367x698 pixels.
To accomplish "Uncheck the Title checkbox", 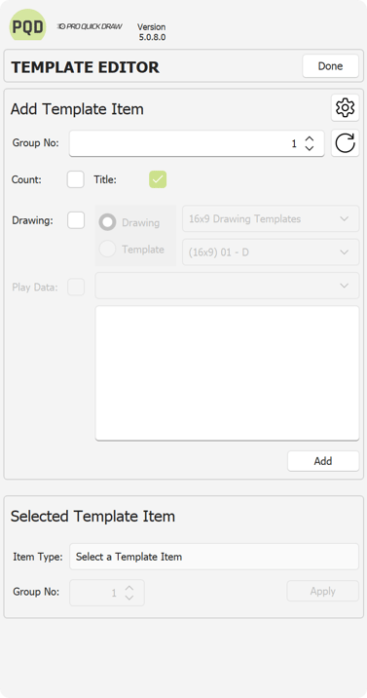I will point(158,179).
